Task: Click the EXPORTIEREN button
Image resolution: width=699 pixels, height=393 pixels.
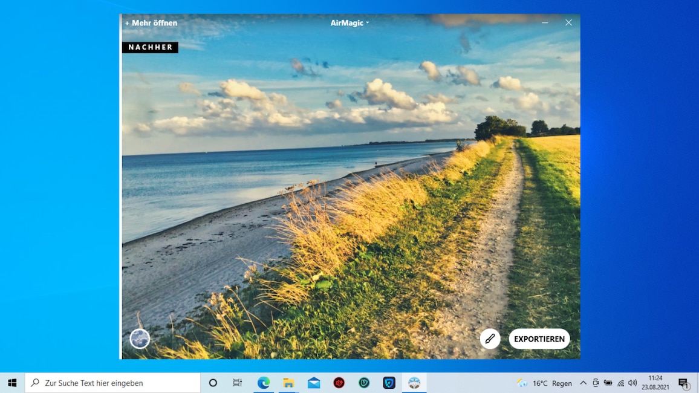Action: point(539,339)
